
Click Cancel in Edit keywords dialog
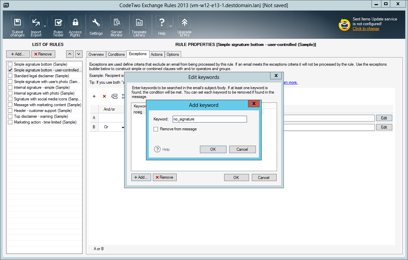[264, 178]
